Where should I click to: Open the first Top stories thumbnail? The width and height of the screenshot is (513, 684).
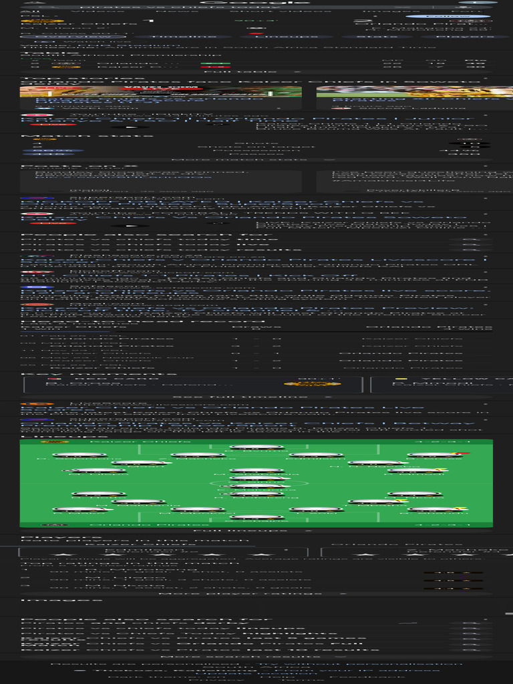pyautogui.click(x=160, y=91)
